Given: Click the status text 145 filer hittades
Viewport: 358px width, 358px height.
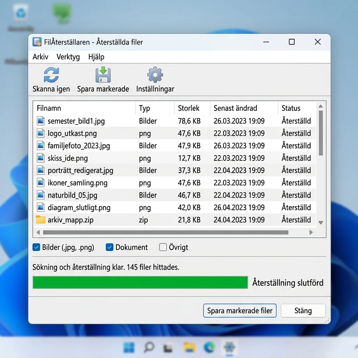Looking at the screenshot, I should pos(153,267).
